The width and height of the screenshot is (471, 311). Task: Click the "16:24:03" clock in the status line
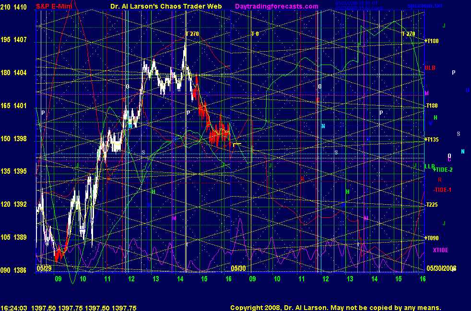[14, 308]
